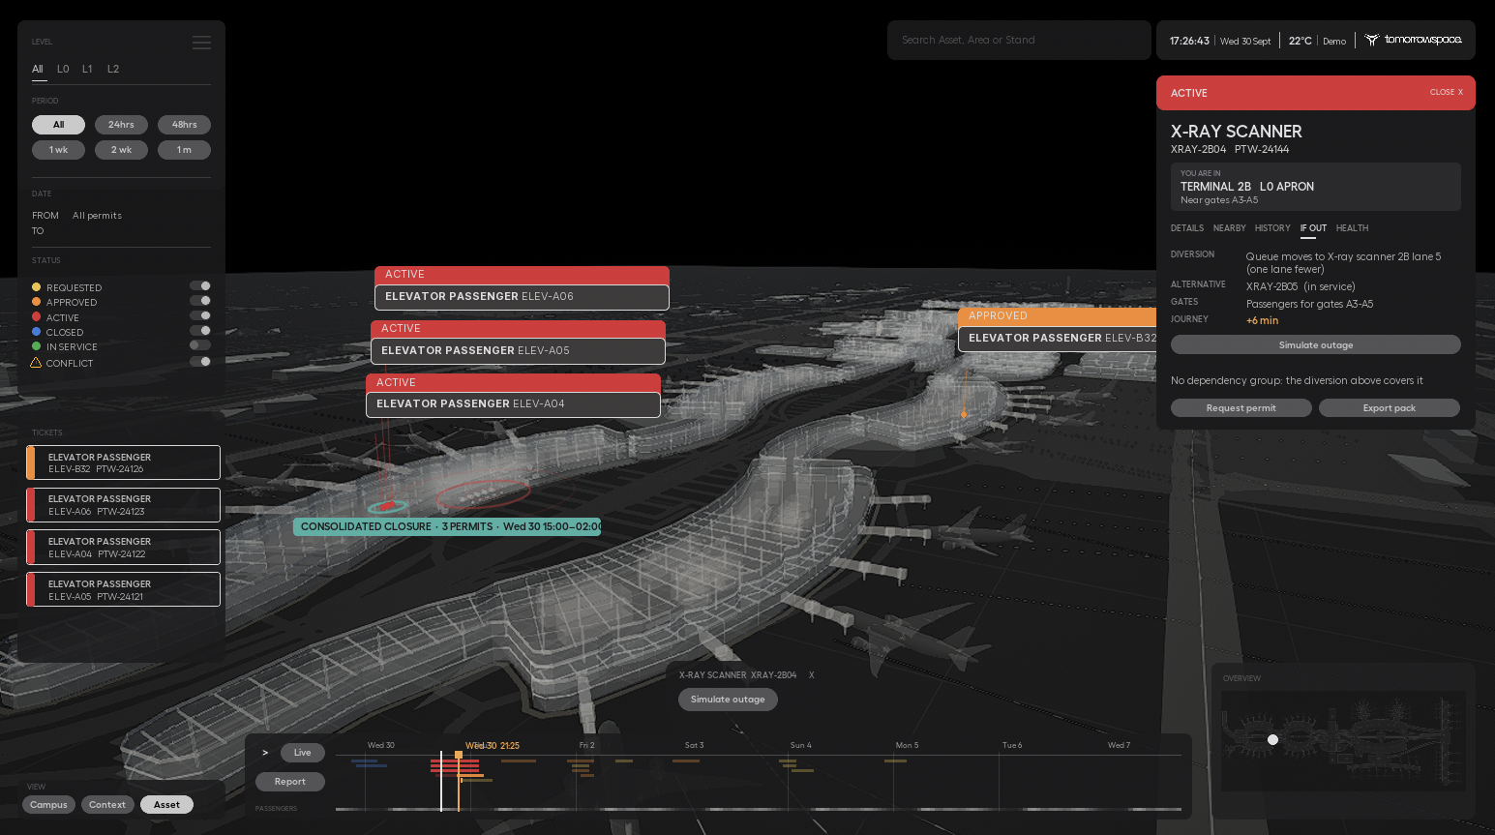Click the Search Asset, Area or Stand field
Image resolution: width=1495 pixels, height=835 pixels.
pos(1019,41)
